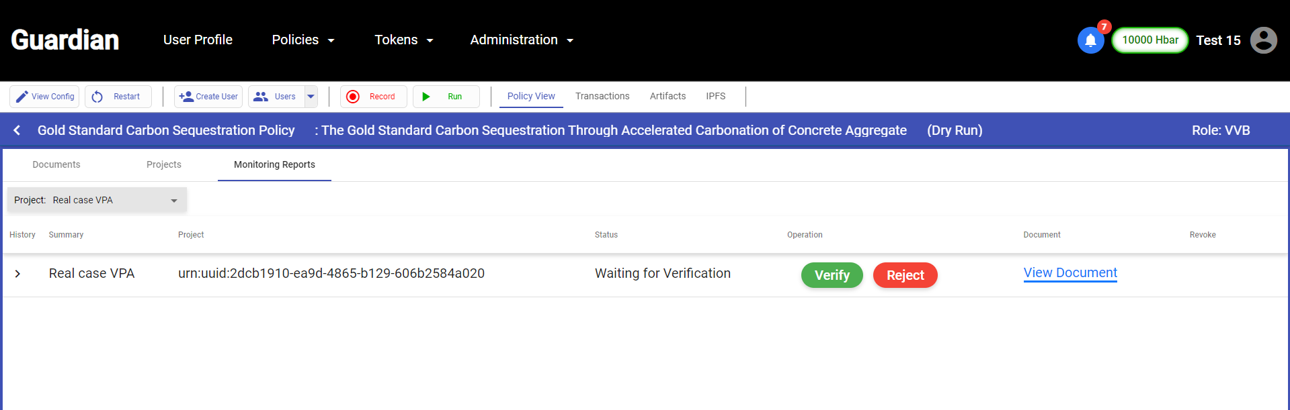Open the Tokens menu

tap(404, 40)
